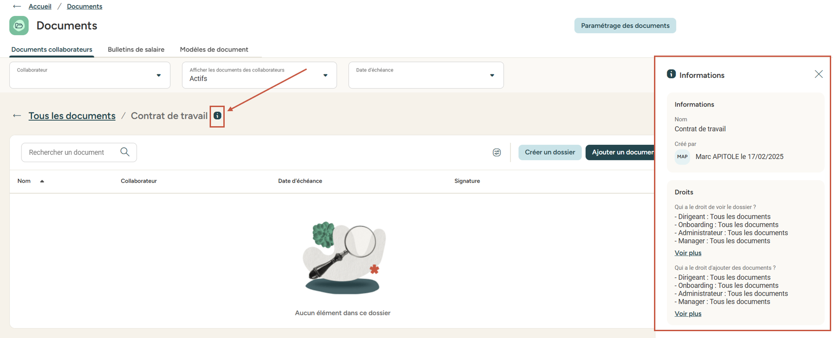Open the Modèles de document tab
This screenshot has height=338, width=833.
pos(214,49)
